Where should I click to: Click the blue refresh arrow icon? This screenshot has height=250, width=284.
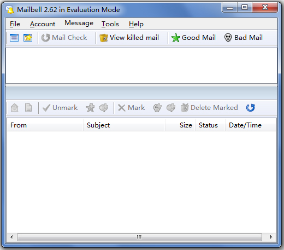[x=251, y=108]
